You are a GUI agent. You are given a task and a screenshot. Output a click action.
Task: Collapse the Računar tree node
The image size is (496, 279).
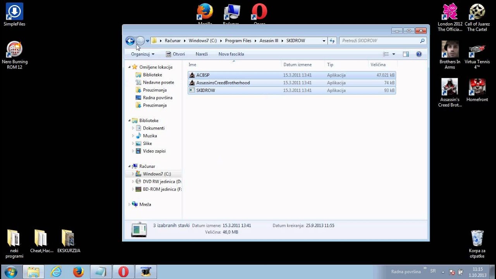[x=130, y=166]
